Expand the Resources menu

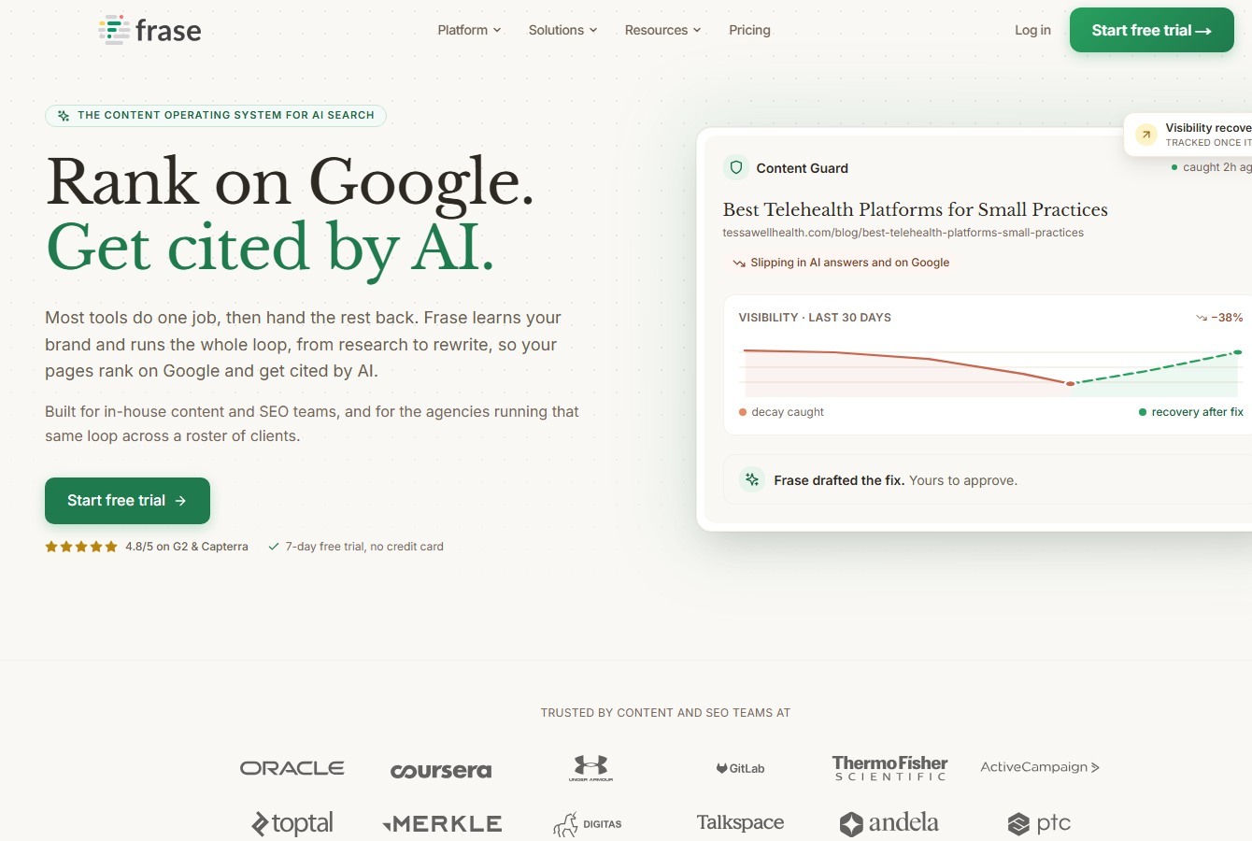pos(662,30)
